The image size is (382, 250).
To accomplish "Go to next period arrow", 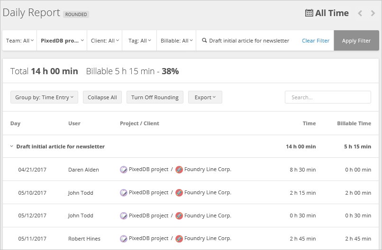I will (373, 13).
